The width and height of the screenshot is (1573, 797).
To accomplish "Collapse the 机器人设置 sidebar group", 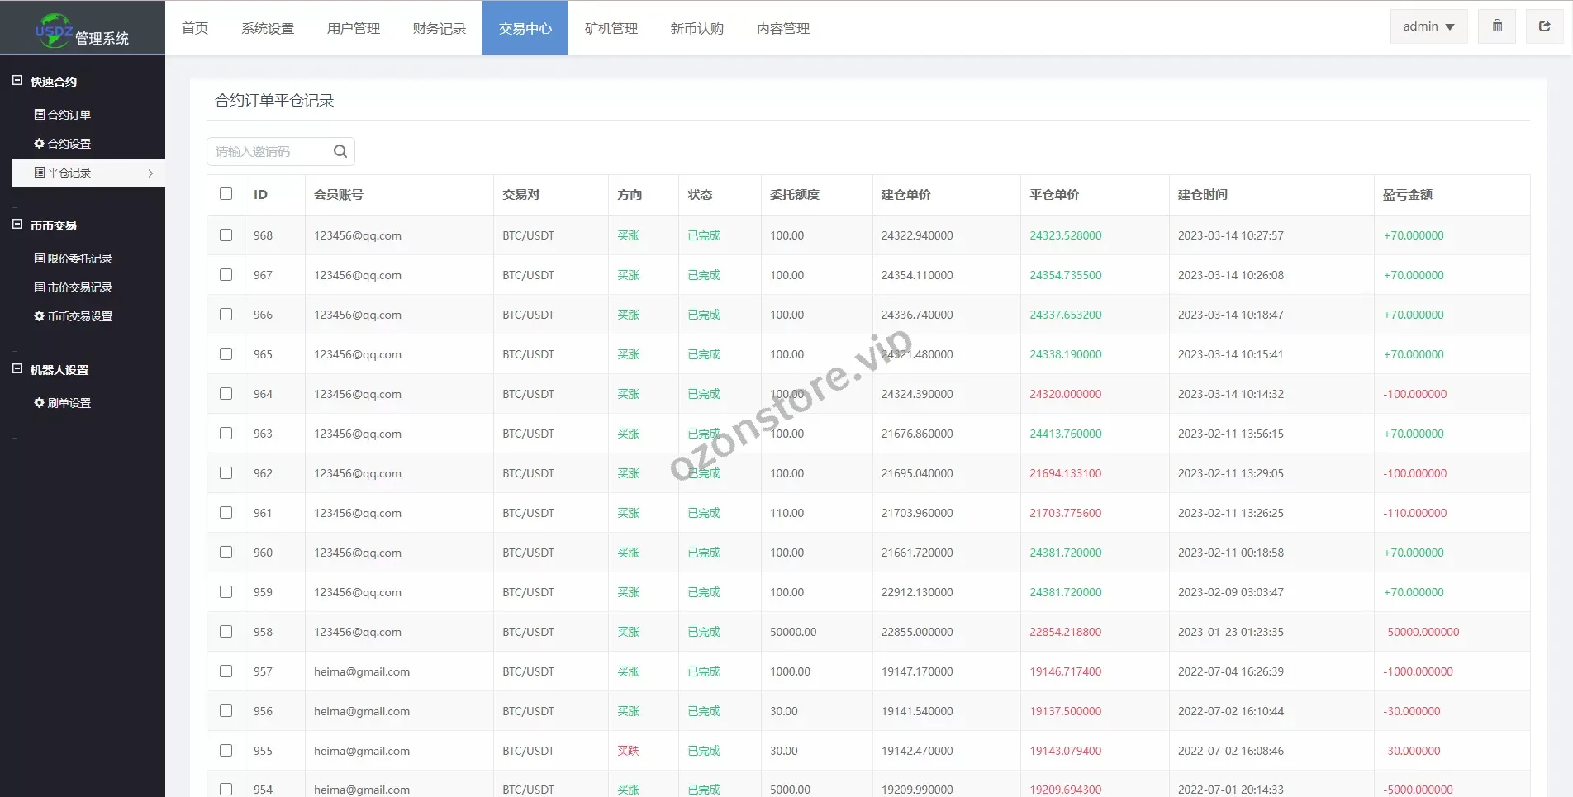I will (17, 369).
